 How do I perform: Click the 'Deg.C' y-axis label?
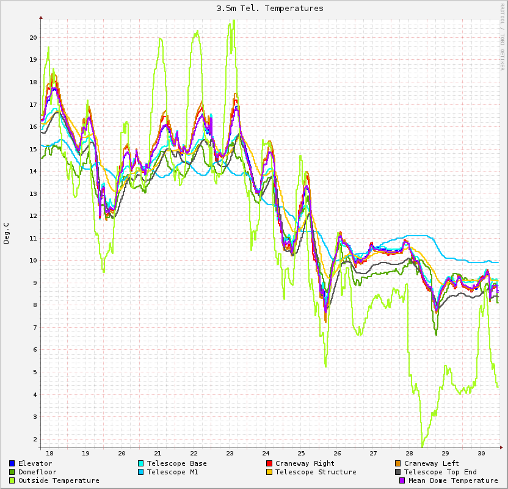[x=7, y=233]
